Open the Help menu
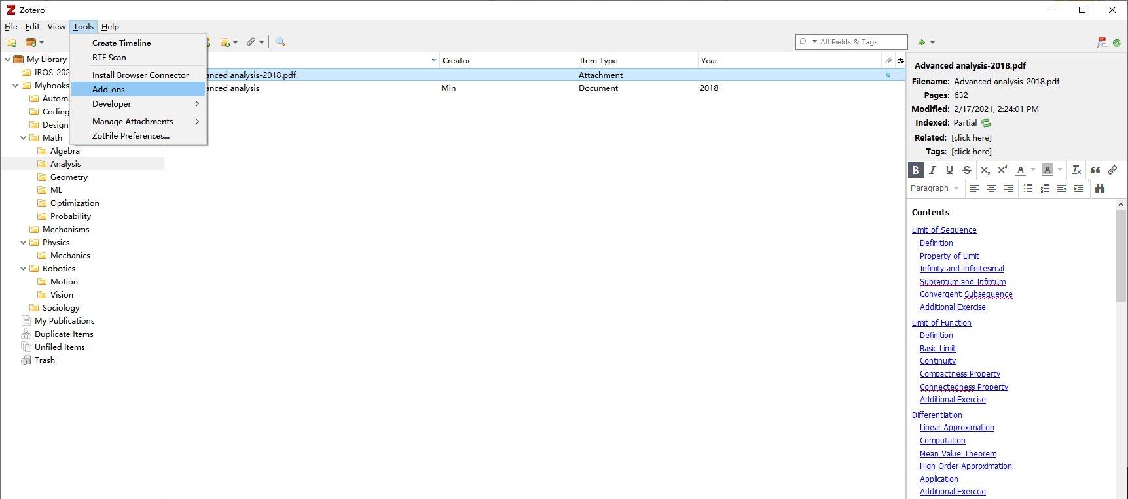Viewport: 1128px width, 499px height. tap(110, 27)
